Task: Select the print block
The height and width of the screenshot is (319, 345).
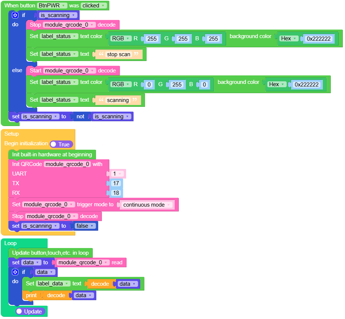Action: [x=31, y=295]
